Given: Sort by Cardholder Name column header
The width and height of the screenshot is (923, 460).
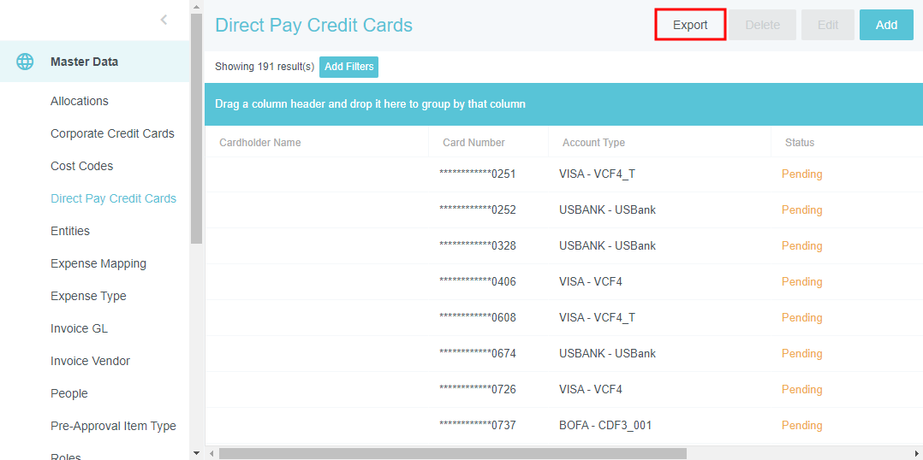Looking at the screenshot, I should click(x=260, y=143).
